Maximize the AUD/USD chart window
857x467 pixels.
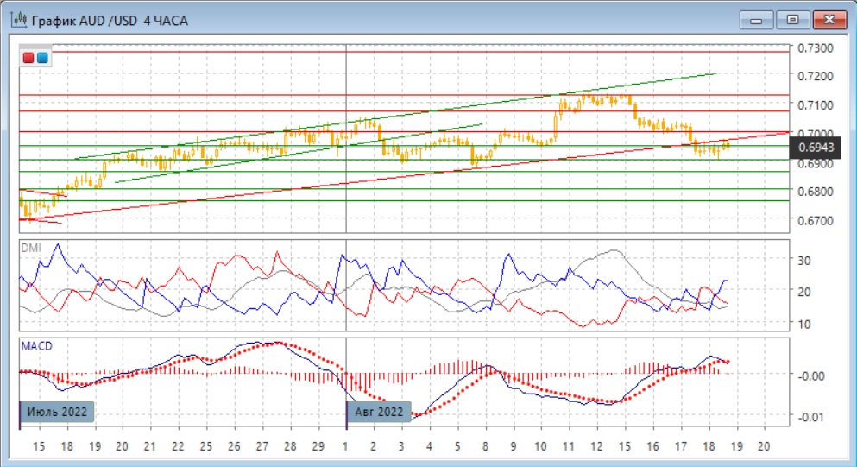click(x=789, y=19)
